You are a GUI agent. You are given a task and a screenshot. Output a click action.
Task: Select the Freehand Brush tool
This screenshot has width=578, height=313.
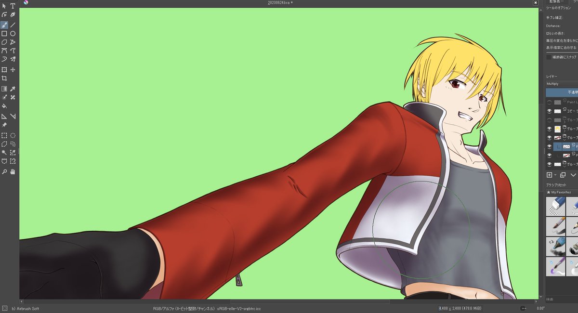[4, 25]
